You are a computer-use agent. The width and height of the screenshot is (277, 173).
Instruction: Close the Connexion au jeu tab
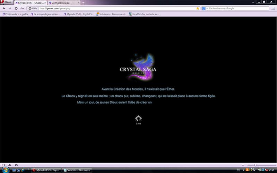[x=79, y=3]
